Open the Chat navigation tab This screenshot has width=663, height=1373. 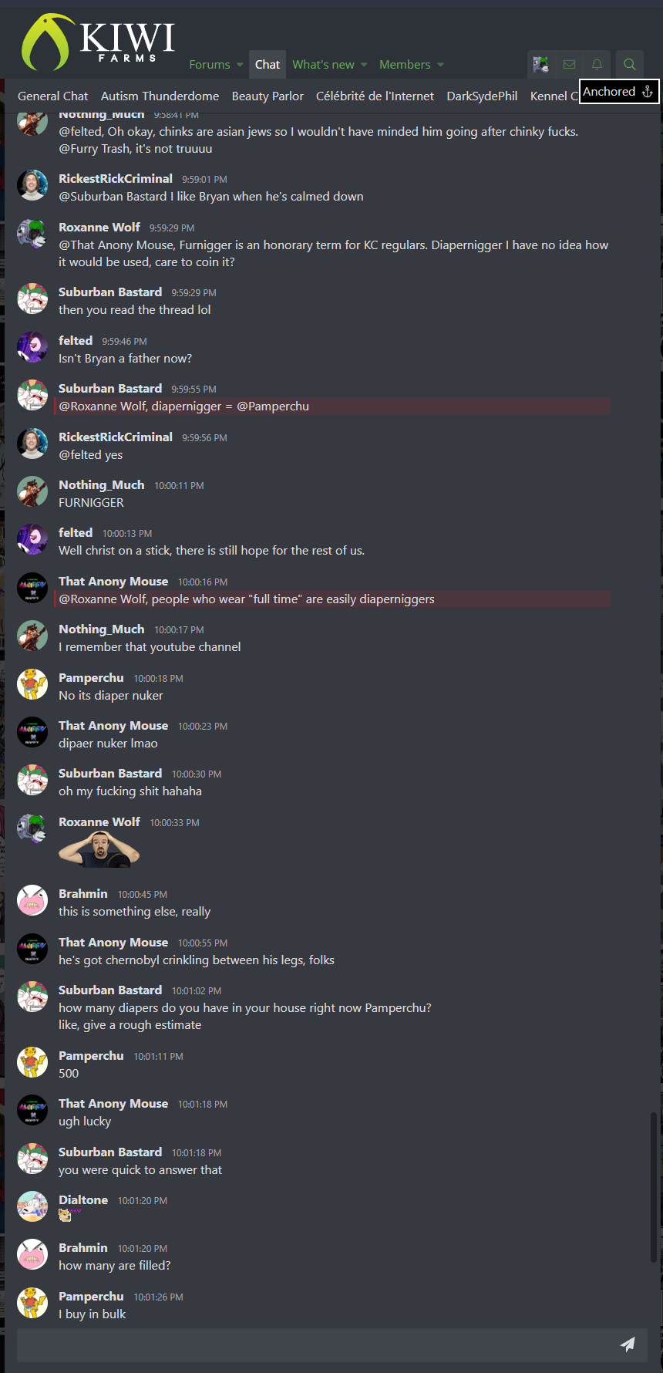pos(268,65)
